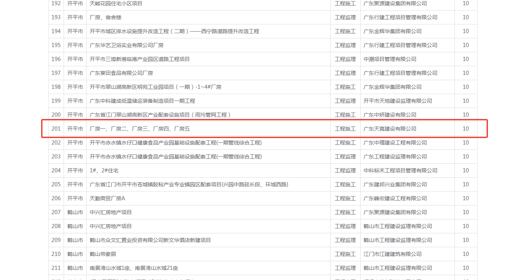The height and width of the screenshot is (280, 517).
Task: Click "工程施工" in row 200
Action: 345,115
